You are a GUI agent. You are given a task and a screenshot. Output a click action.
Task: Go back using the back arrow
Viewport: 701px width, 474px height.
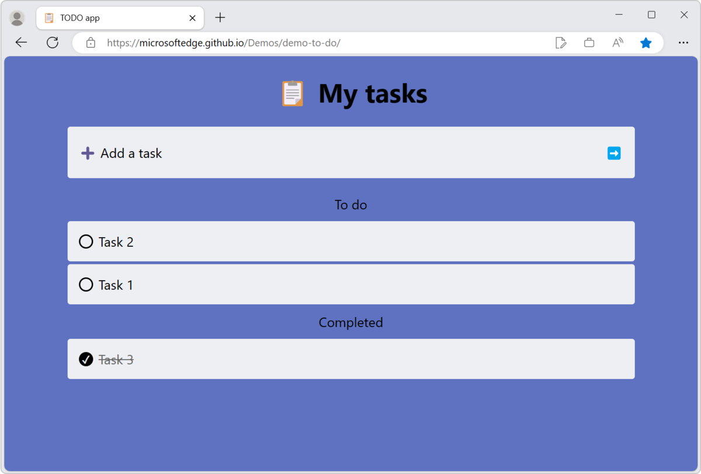click(x=21, y=42)
